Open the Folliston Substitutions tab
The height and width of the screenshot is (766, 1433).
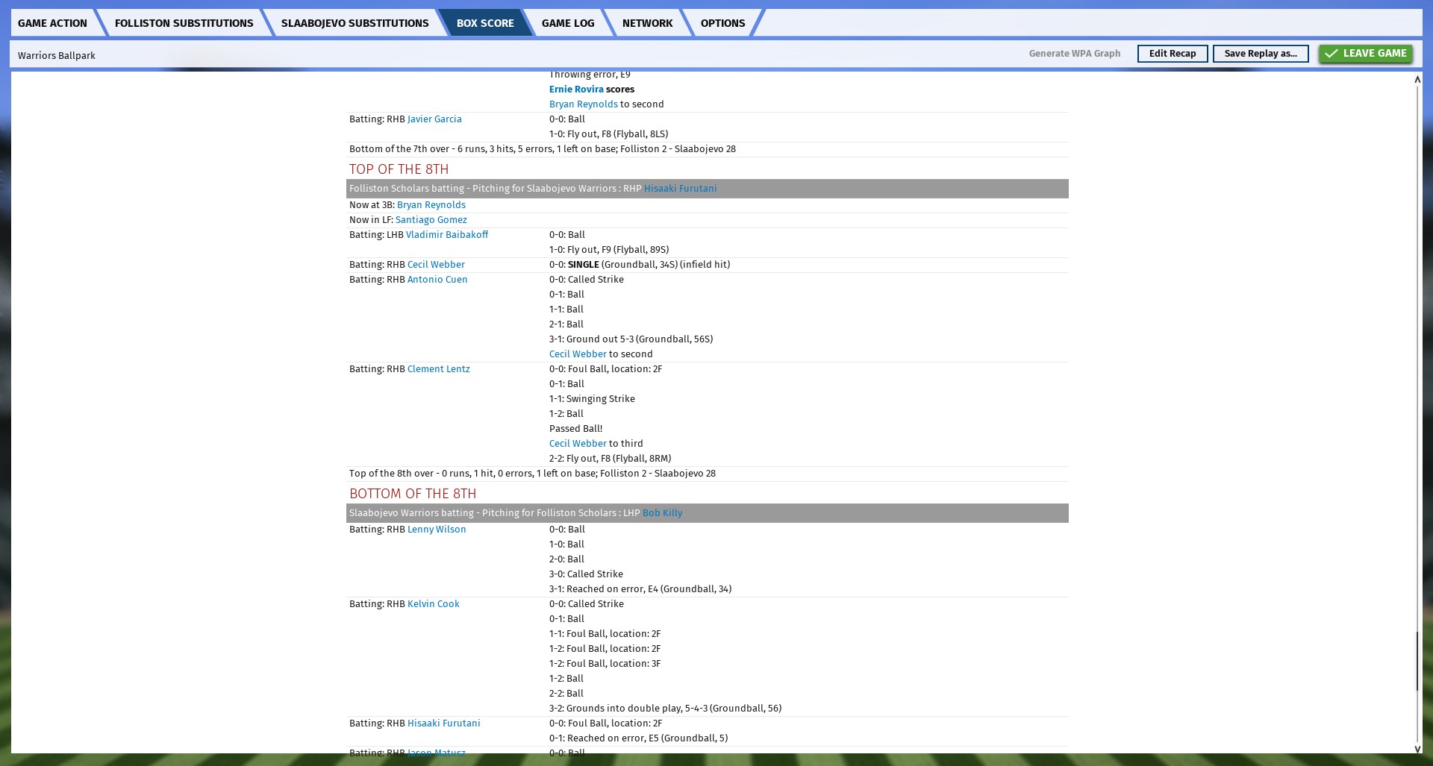[184, 23]
